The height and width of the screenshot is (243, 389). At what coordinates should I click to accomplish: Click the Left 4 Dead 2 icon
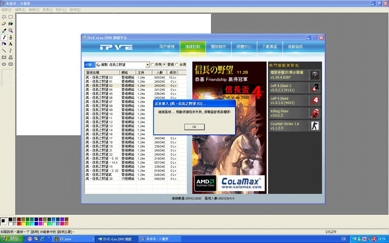[x=315, y=88]
